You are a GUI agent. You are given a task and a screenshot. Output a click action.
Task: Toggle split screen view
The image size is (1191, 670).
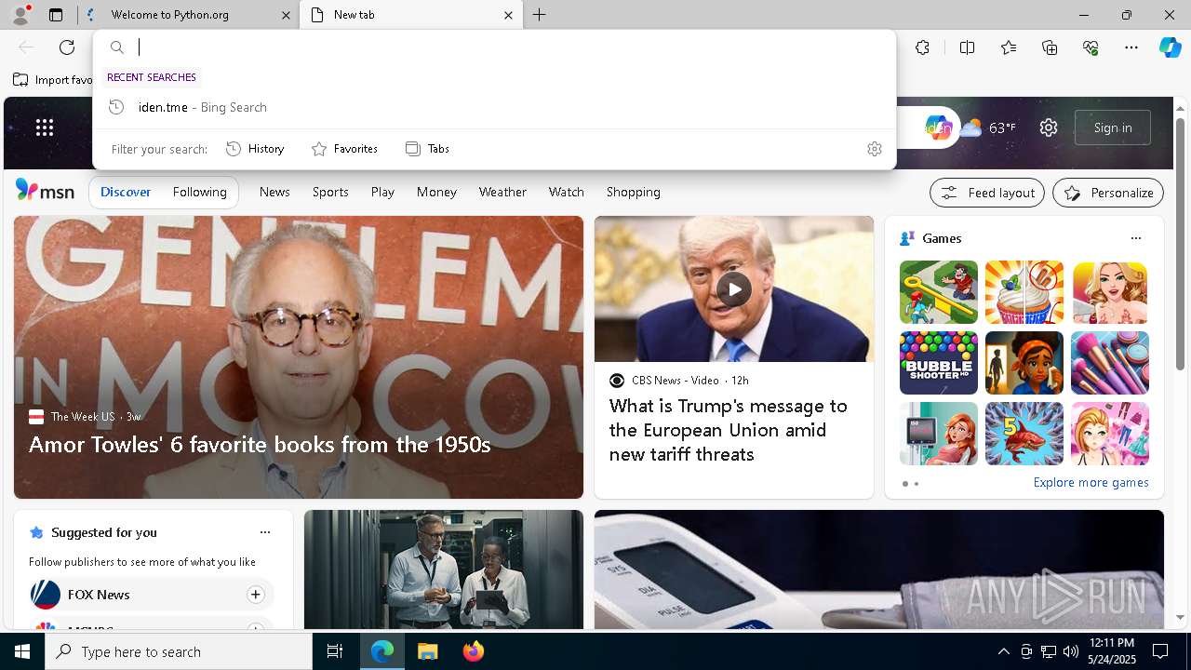[x=967, y=47]
